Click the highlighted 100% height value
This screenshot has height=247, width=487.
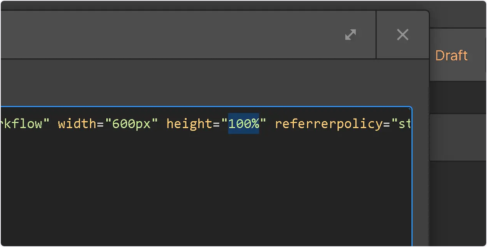tap(243, 124)
